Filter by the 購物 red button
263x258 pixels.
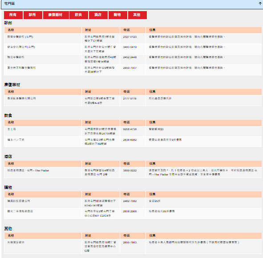[118, 15]
